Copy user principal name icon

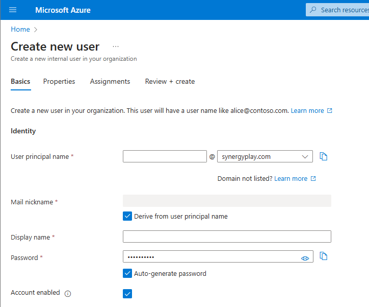tap(323, 156)
